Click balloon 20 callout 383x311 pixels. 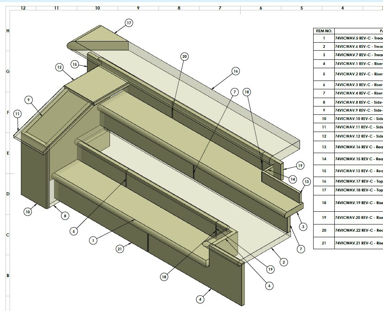(x=184, y=57)
